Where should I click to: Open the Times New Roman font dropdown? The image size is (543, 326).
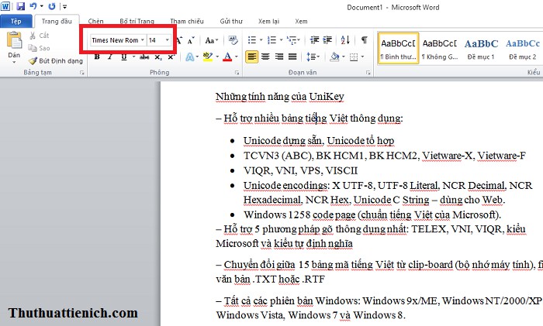(143, 39)
